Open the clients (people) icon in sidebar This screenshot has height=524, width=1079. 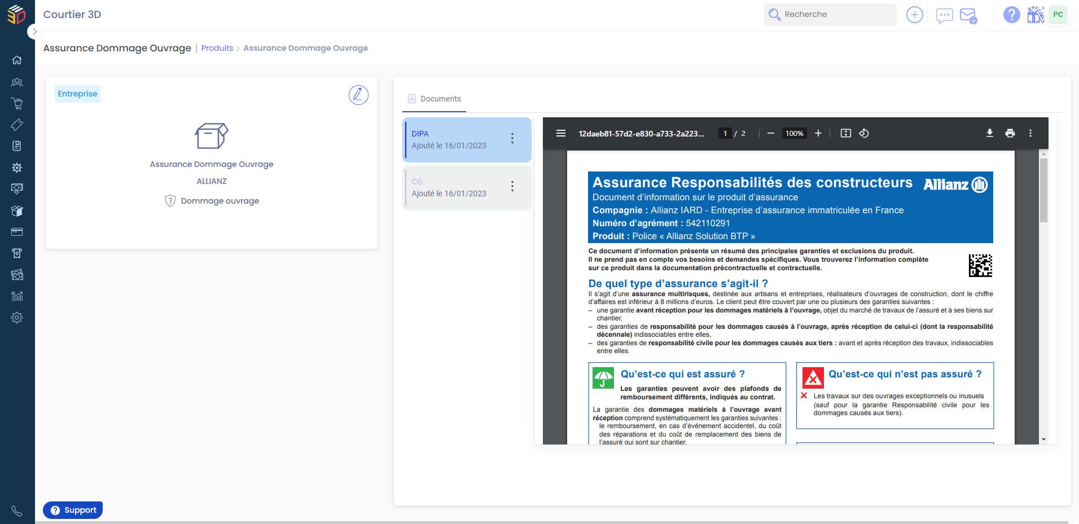17,82
